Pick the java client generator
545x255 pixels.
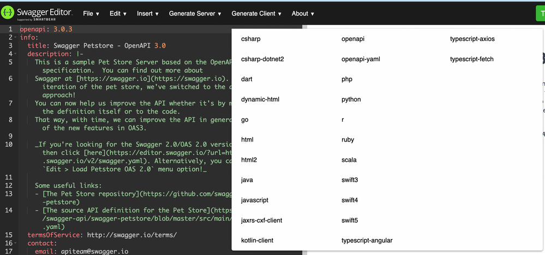click(x=247, y=180)
